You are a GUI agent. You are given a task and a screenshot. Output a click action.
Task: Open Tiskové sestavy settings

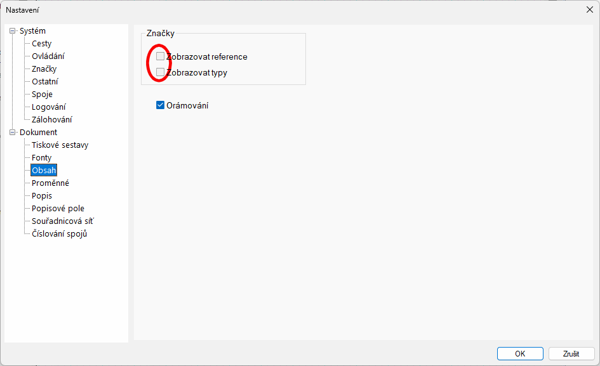(x=60, y=145)
